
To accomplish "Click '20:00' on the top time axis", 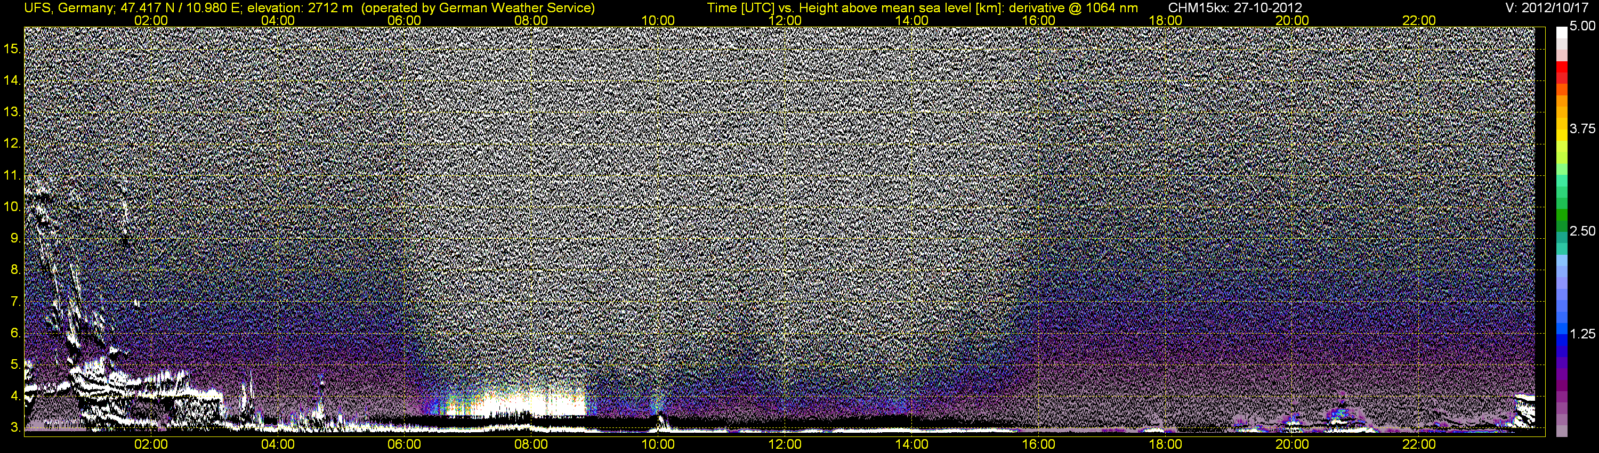I will tap(1293, 20).
